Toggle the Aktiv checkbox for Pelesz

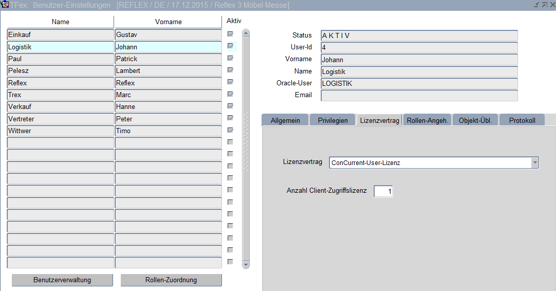coord(230,70)
